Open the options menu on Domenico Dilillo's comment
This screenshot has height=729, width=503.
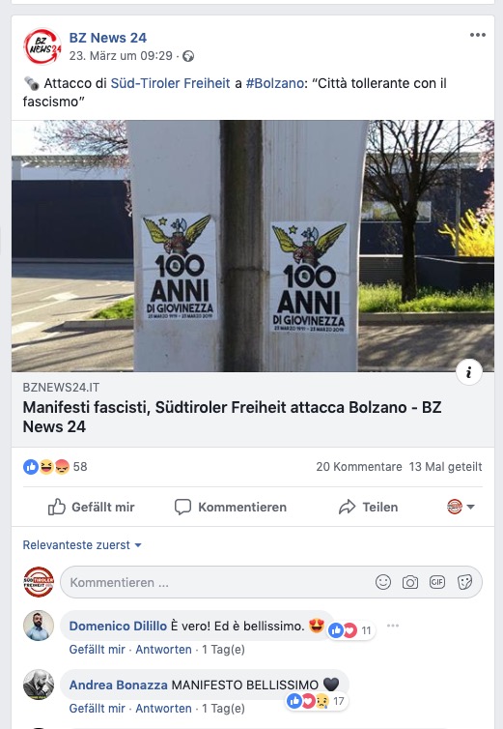point(393,626)
